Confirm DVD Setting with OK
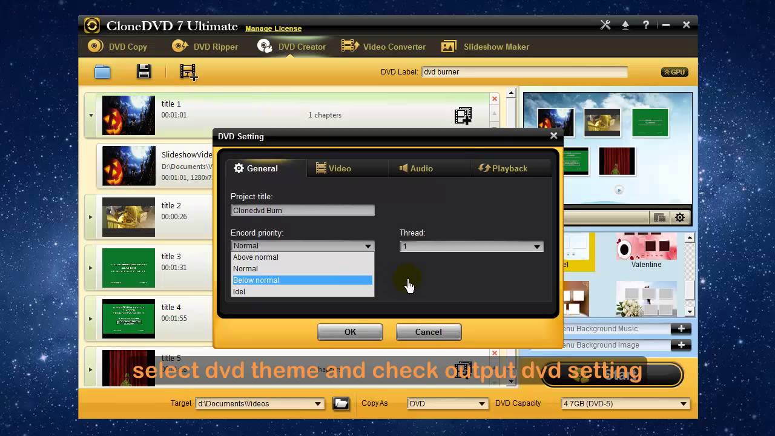The height and width of the screenshot is (436, 775). coord(350,332)
